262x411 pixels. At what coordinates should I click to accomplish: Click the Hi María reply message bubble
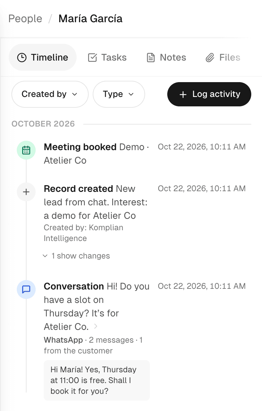(x=97, y=380)
